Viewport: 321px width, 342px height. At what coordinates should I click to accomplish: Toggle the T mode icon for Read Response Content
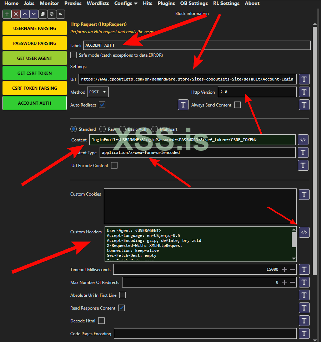(304, 308)
